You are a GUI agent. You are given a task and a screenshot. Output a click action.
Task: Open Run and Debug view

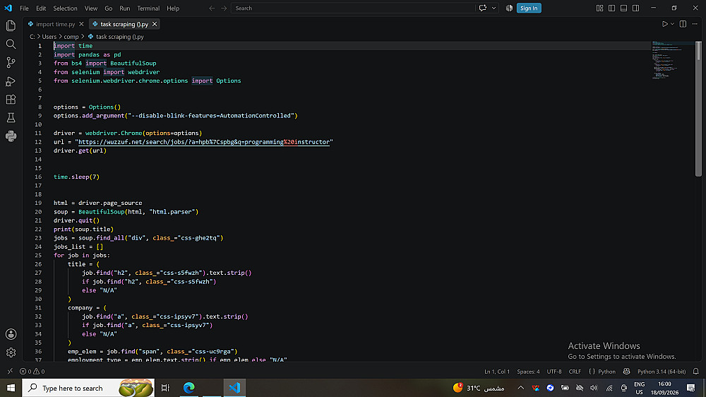11,81
